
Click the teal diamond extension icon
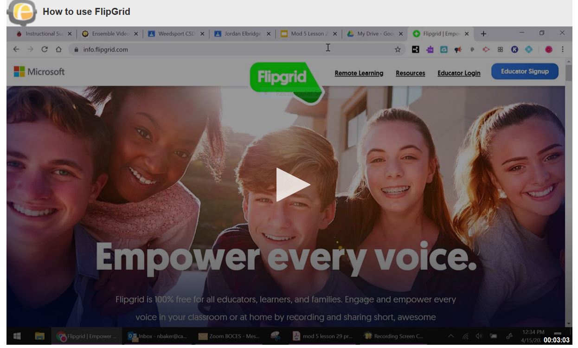pos(528,49)
